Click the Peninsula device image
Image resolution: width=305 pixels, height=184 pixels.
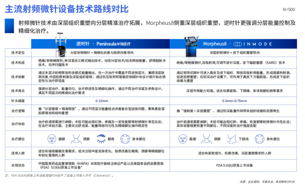(x=61, y=44)
